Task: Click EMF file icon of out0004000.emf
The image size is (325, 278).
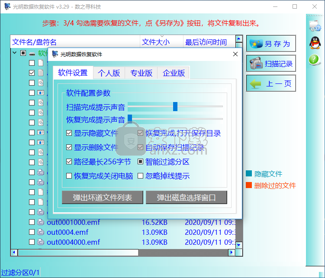Action: tap(41, 242)
